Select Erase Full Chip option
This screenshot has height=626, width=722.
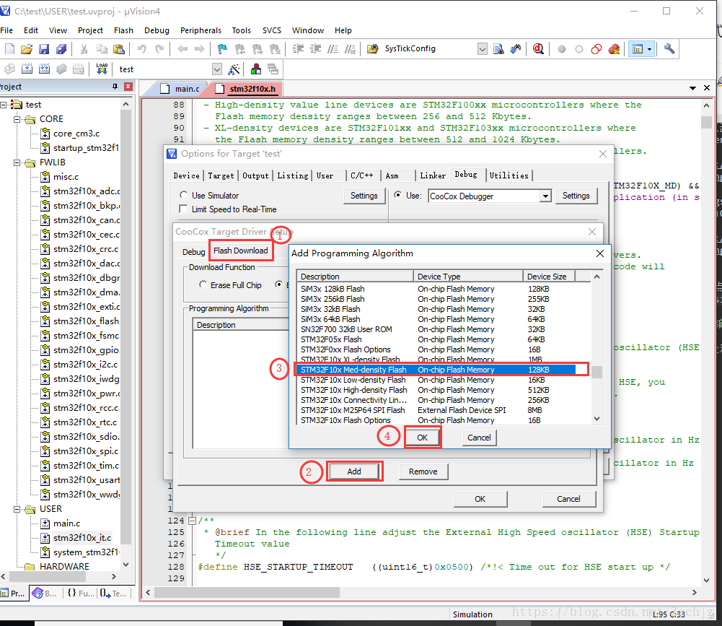[203, 284]
